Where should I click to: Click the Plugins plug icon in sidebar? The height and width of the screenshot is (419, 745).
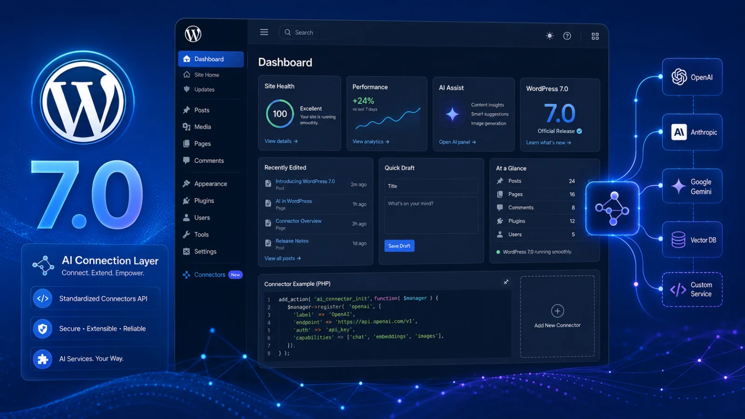click(187, 201)
